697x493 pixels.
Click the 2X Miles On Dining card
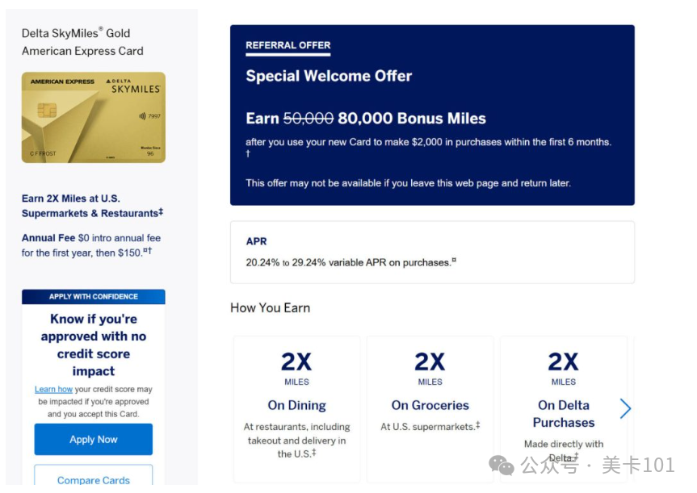tap(296, 408)
